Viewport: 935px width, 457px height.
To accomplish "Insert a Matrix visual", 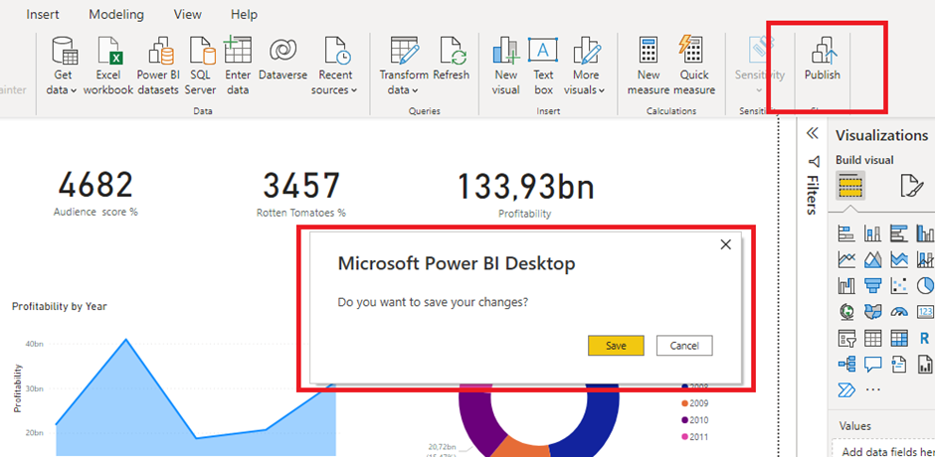I will [898, 338].
